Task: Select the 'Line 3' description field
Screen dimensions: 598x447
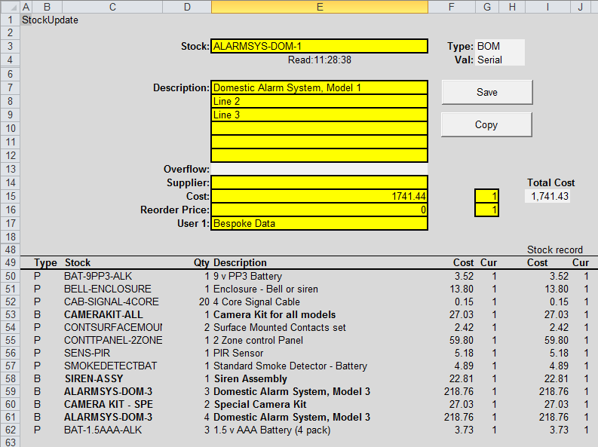Action: [x=319, y=115]
